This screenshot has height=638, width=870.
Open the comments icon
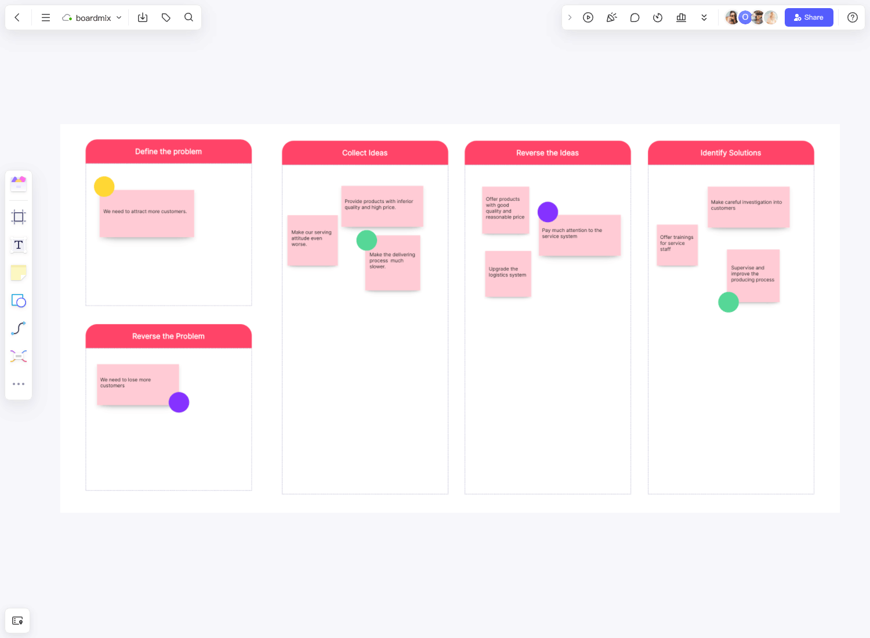tap(635, 17)
